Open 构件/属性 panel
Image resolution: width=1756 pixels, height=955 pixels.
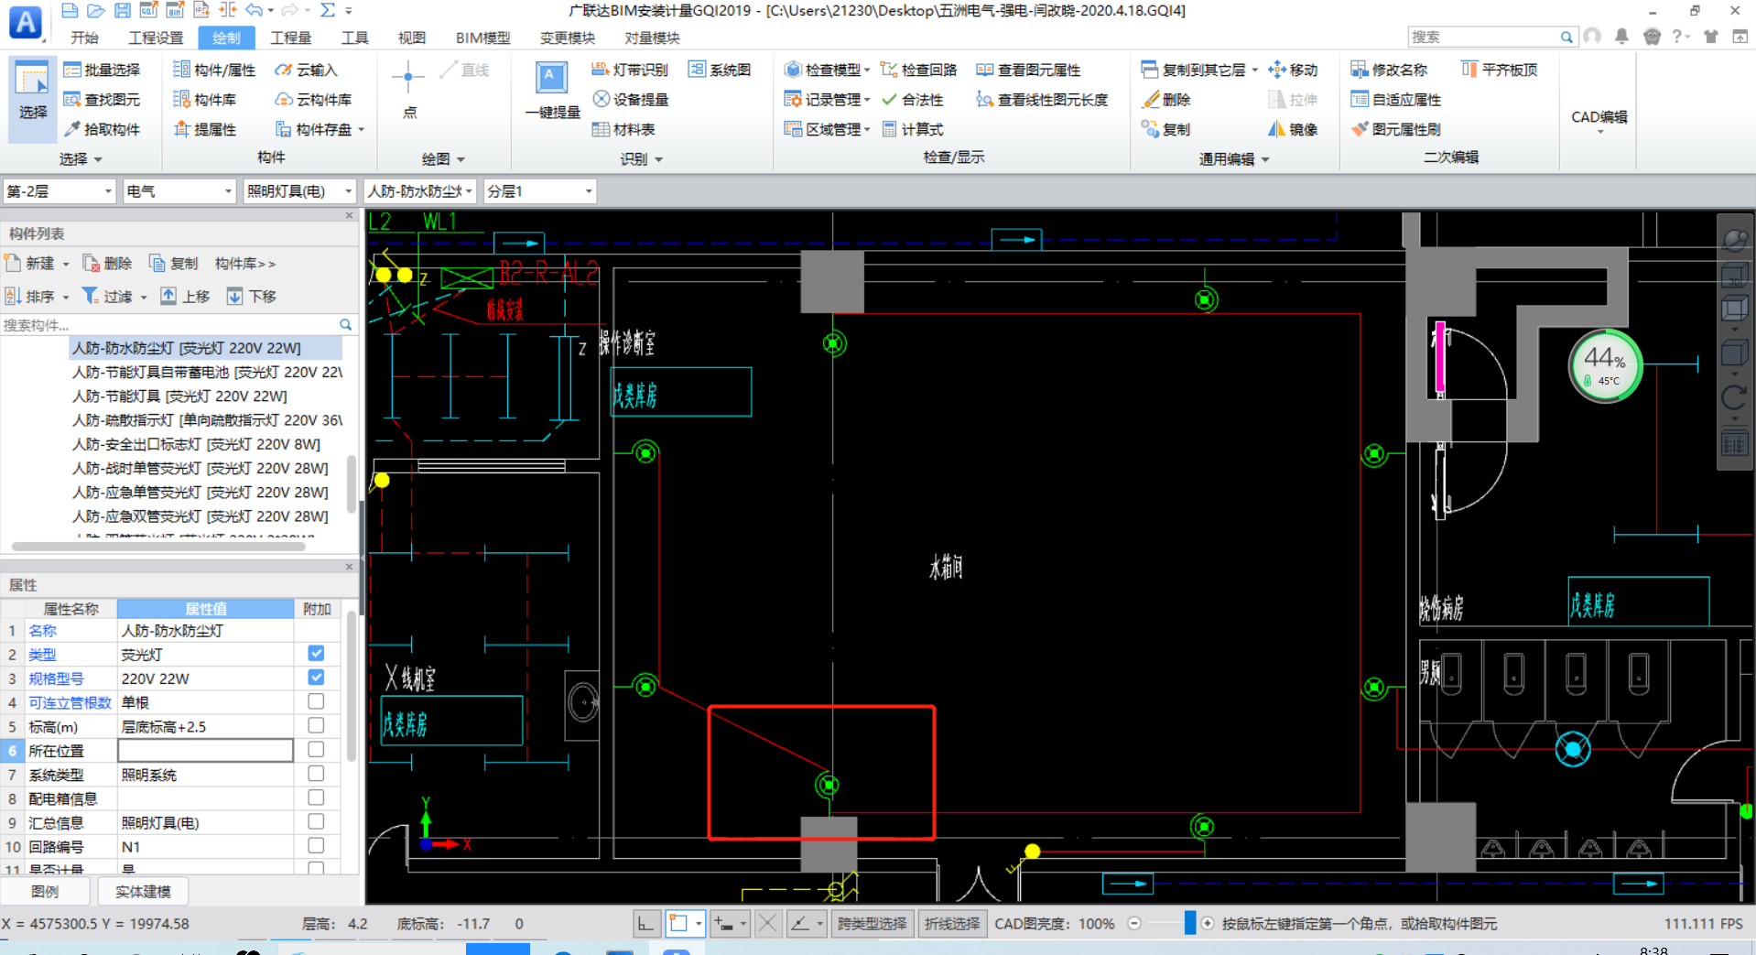pyautogui.click(x=214, y=71)
